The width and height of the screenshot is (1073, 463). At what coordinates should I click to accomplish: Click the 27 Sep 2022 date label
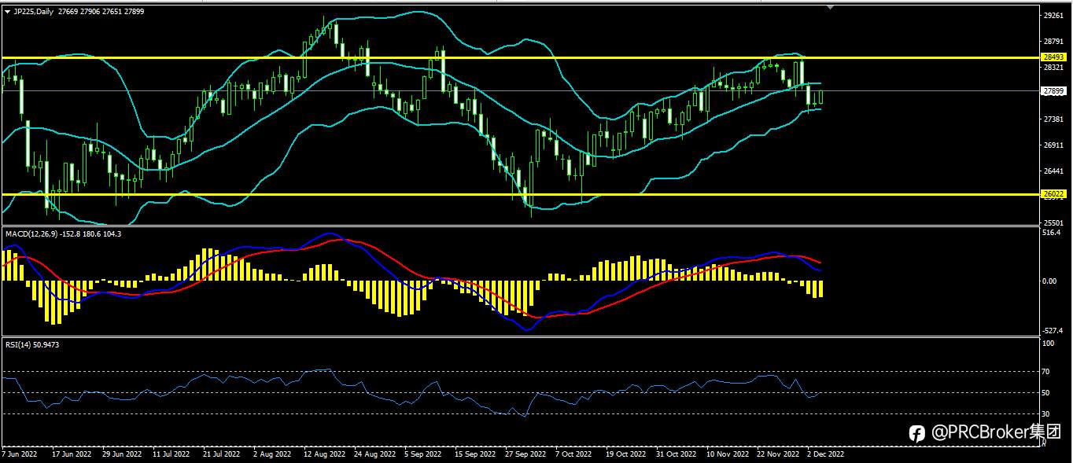point(525,454)
